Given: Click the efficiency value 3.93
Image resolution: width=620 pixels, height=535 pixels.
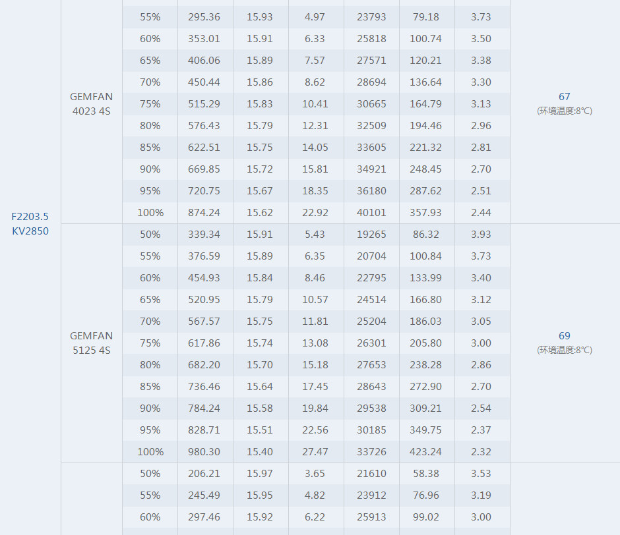Looking at the screenshot, I should 481,235.
